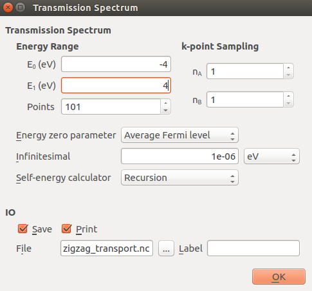Click into the E0 (eV) field
Viewport: 312px width, 291px height.
(116, 64)
